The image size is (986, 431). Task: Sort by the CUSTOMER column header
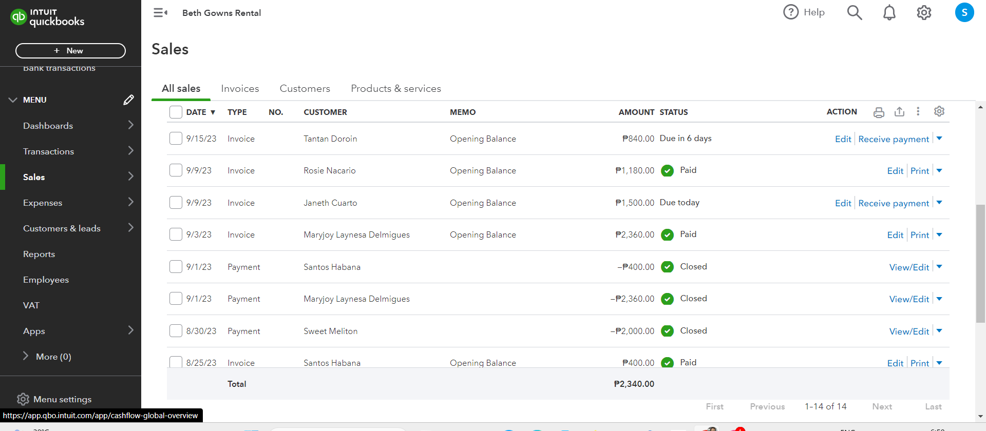[325, 112]
